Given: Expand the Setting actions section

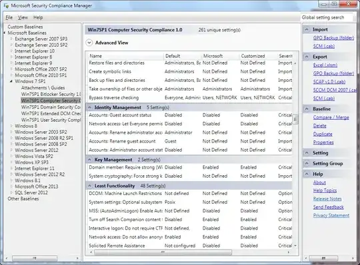Looking at the screenshot, I should 307,153.
